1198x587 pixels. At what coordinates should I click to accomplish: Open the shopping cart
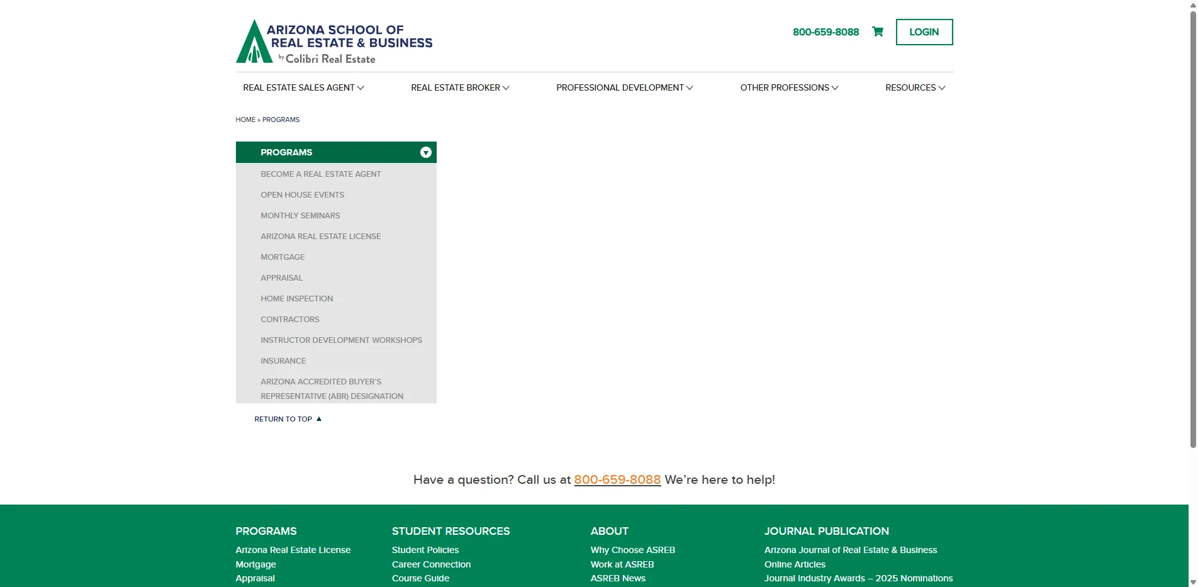click(877, 31)
